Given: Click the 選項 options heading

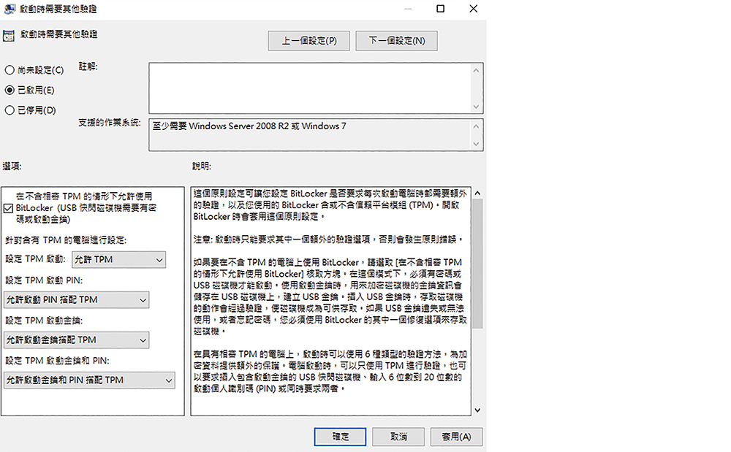Looking at the screenshot, I should [x=12, y=166].
